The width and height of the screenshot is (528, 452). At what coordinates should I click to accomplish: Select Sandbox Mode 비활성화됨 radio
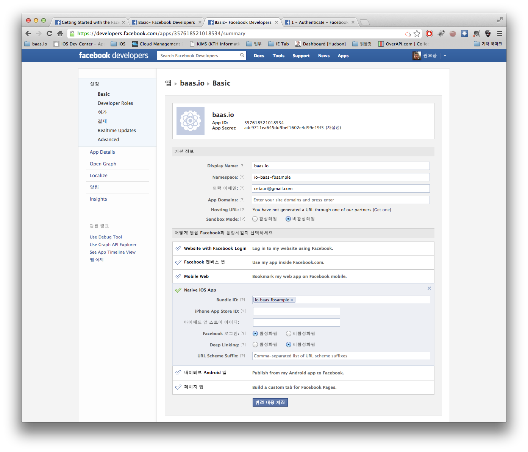pyautogui.click(x=288, y=219)
